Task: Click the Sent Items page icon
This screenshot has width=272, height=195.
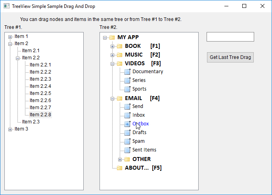Action: tap(128, 150)
